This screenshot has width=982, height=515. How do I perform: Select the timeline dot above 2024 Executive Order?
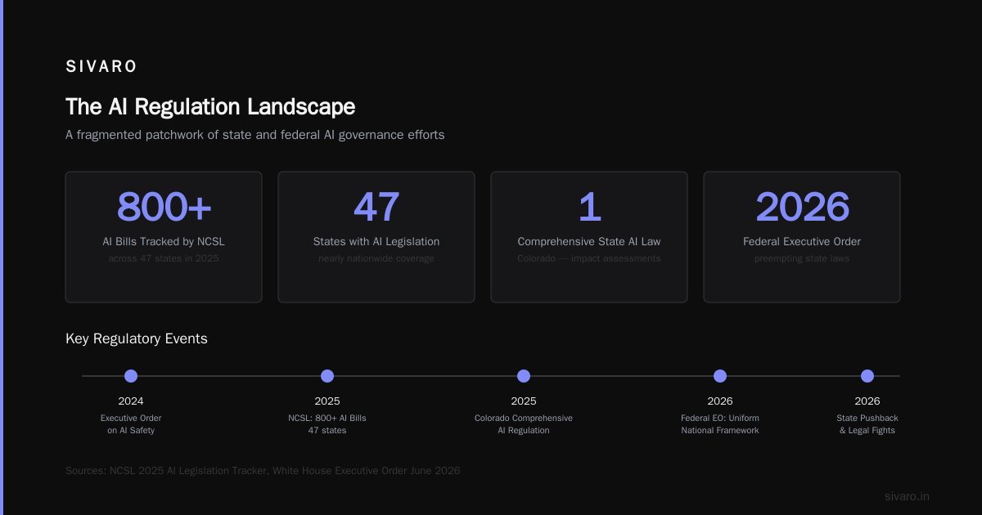pos(131,376)
